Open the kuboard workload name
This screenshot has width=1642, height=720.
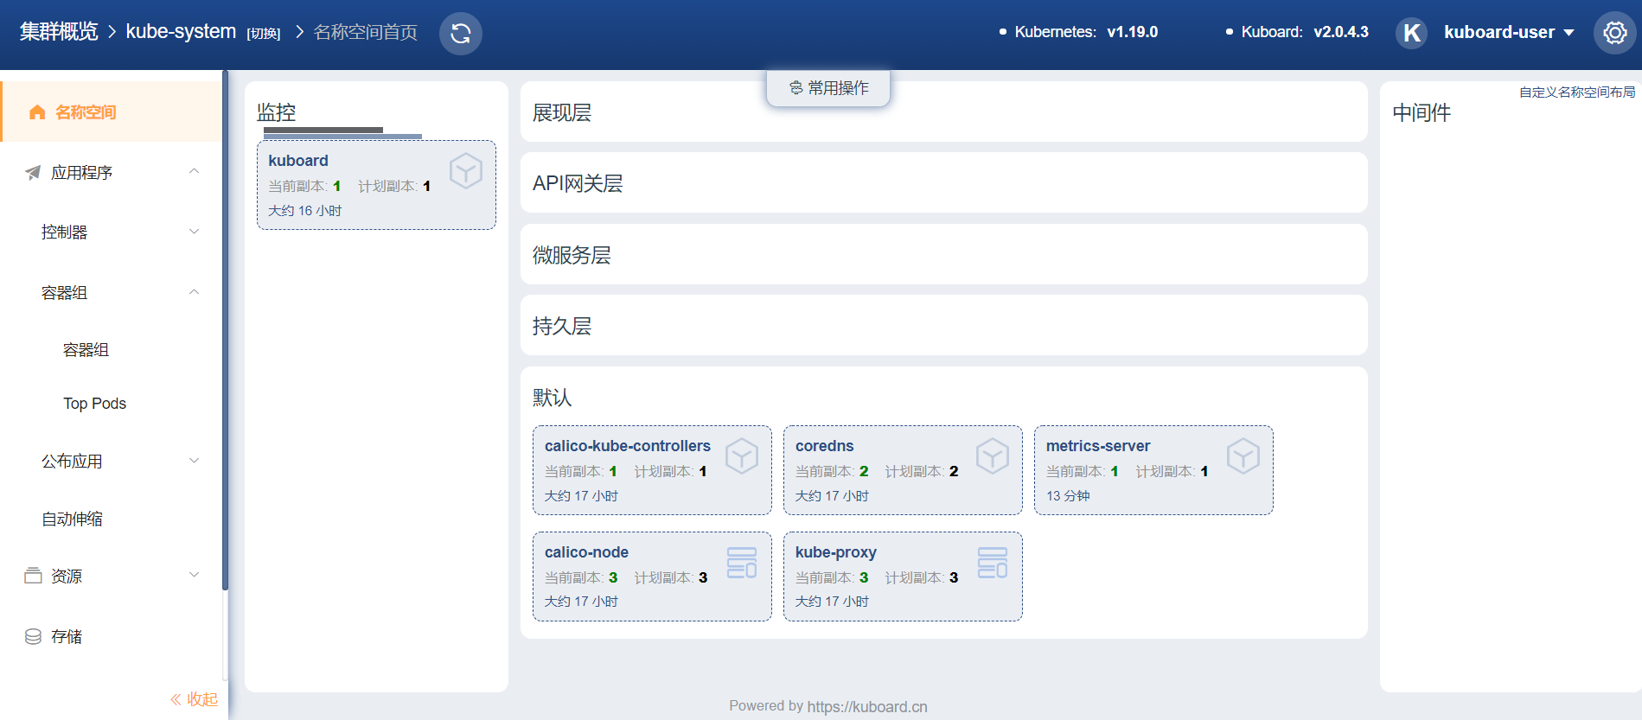coord(298,161)
